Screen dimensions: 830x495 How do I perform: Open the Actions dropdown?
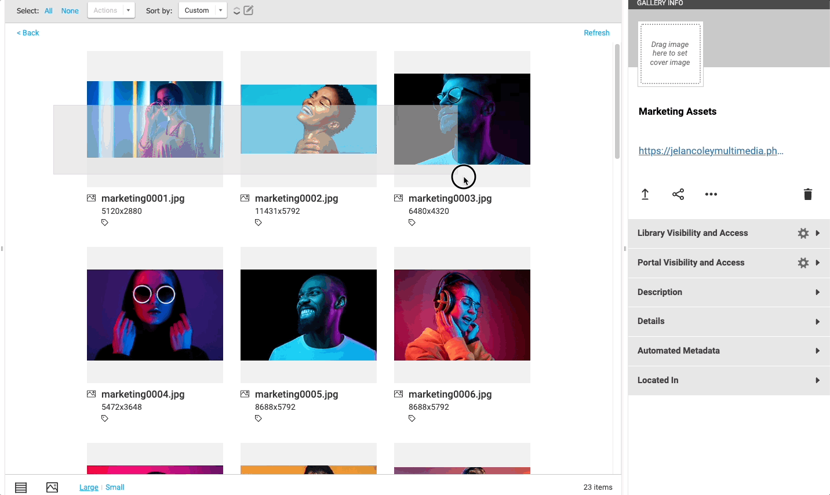click(x=111, y=10)
